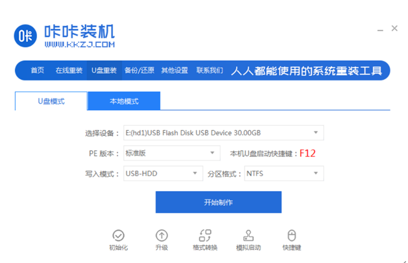Click the 联系我们 link

(x=210, y=70)
